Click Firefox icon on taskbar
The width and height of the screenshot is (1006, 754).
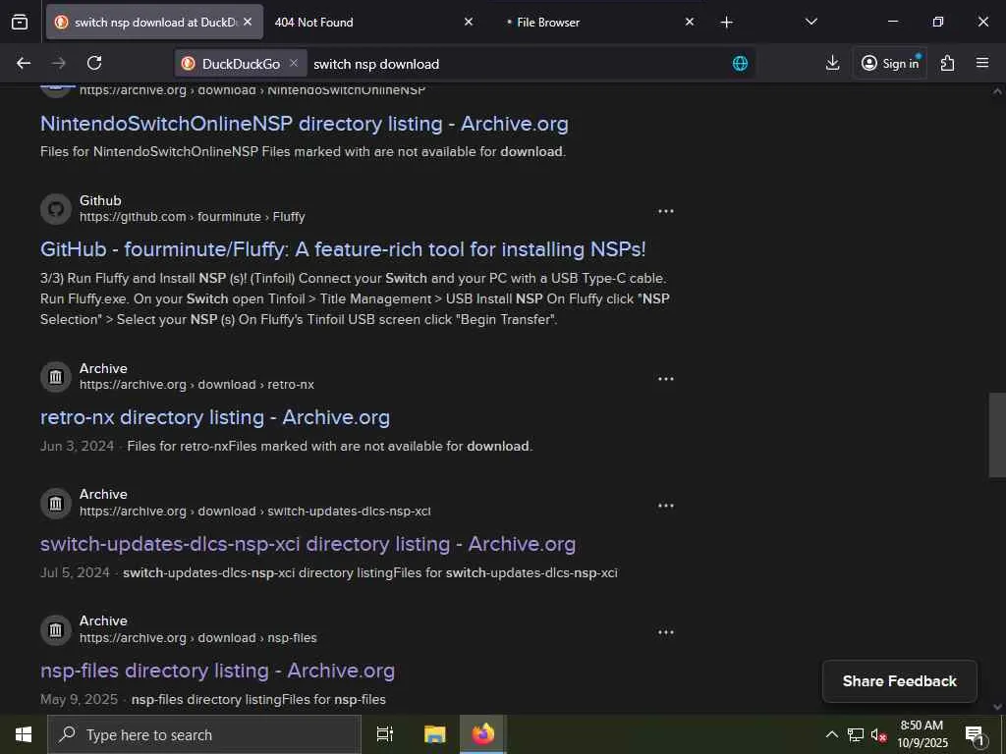point(483,734)
